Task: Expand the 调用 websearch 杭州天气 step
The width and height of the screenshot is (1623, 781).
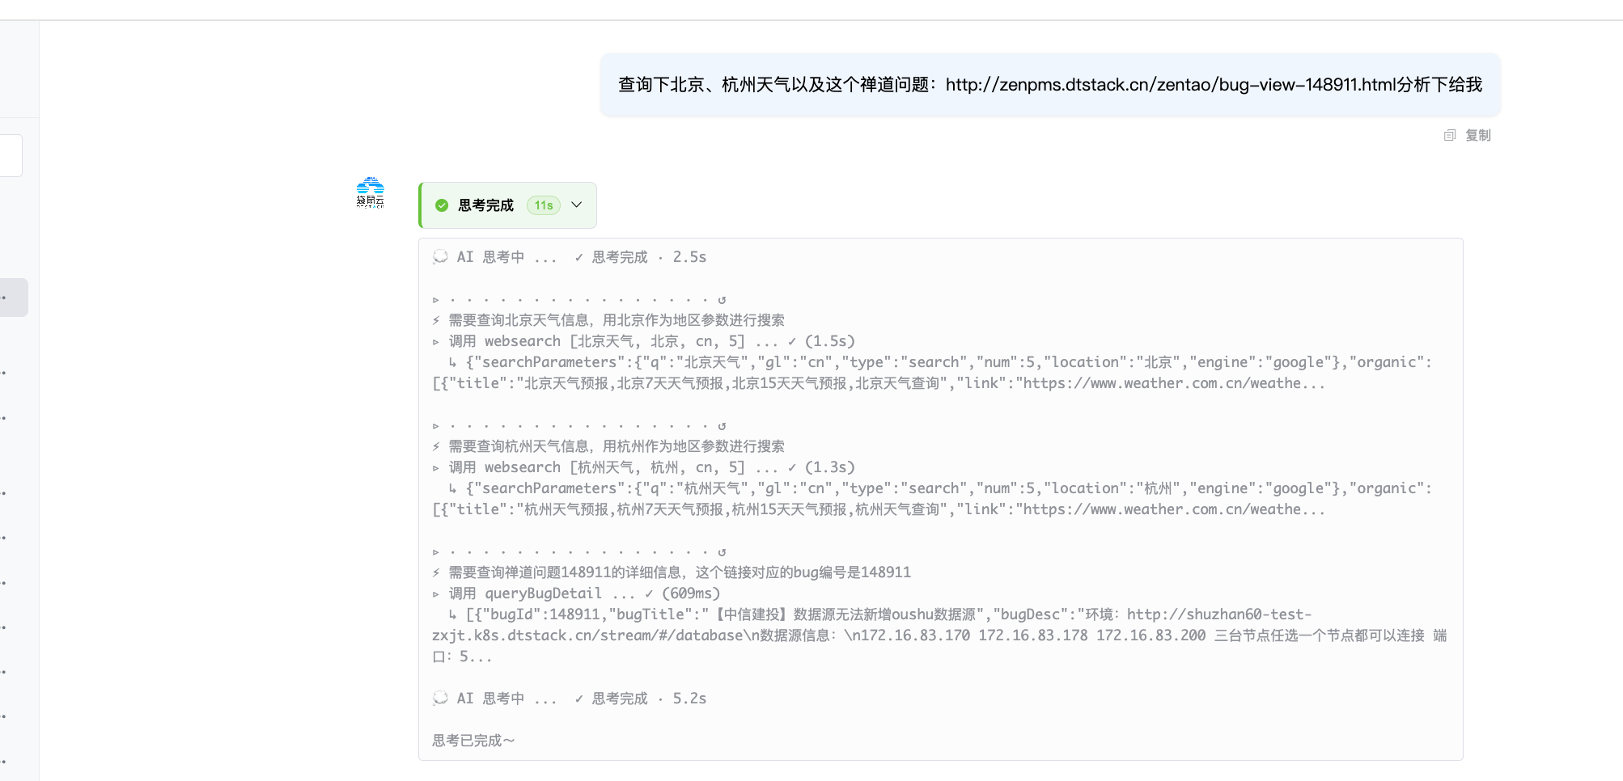Action: coord(436,468)
